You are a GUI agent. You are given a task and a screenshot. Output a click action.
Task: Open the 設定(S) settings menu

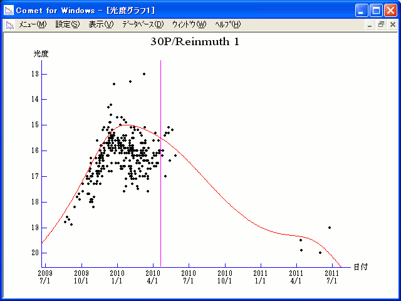67,24
